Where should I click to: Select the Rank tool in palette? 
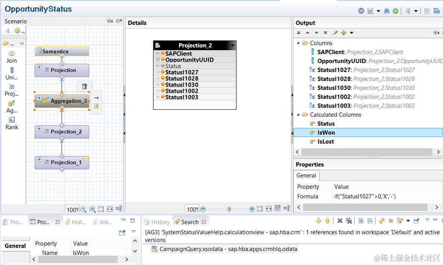click(x=12, y=124)
